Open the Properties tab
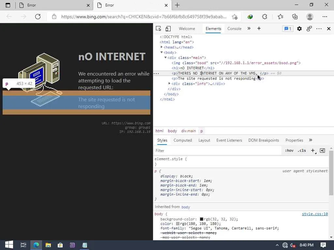Image resolution: width=334 pixels, height=250 pixels. coord(294,140)
